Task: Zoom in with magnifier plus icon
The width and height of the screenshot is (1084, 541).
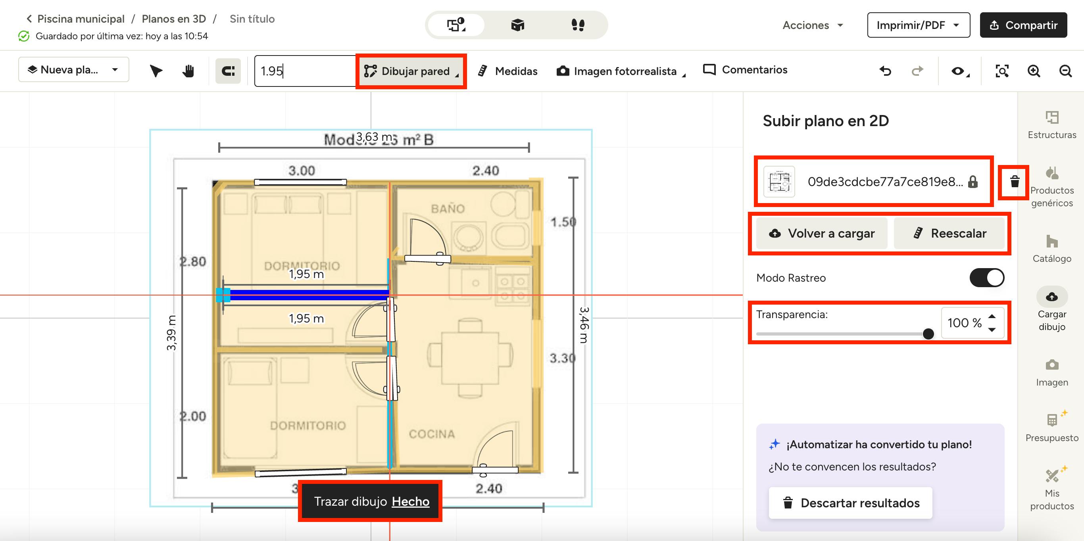Action: coord(1034,71)
